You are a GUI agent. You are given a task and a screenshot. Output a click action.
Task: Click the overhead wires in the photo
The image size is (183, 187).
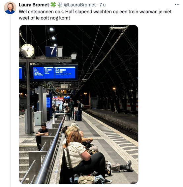104,54
